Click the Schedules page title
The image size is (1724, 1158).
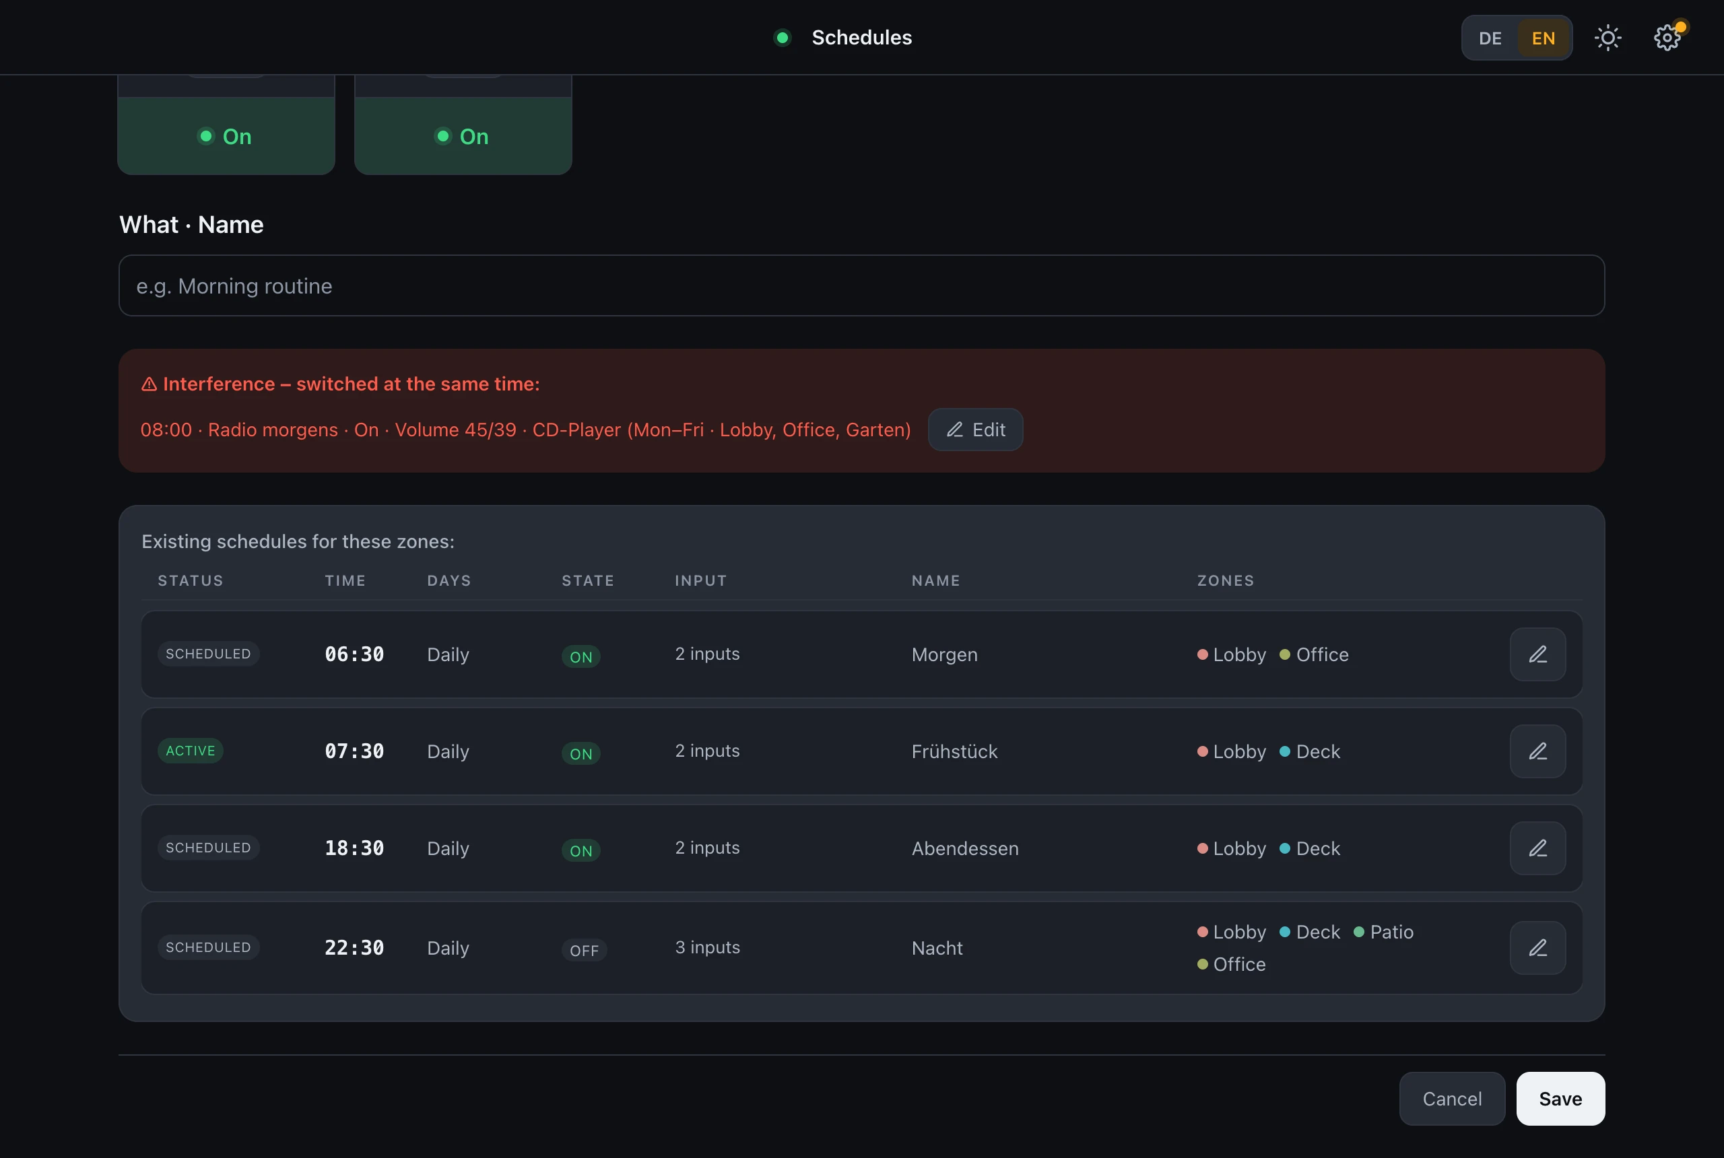click(x=861, y=38)
